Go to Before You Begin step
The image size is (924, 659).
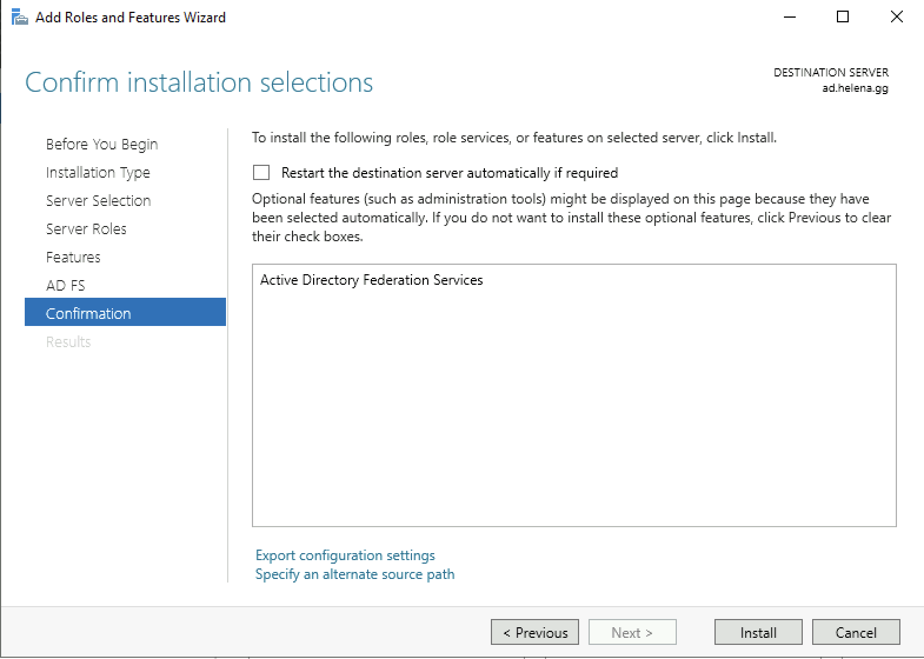[102, 144]
